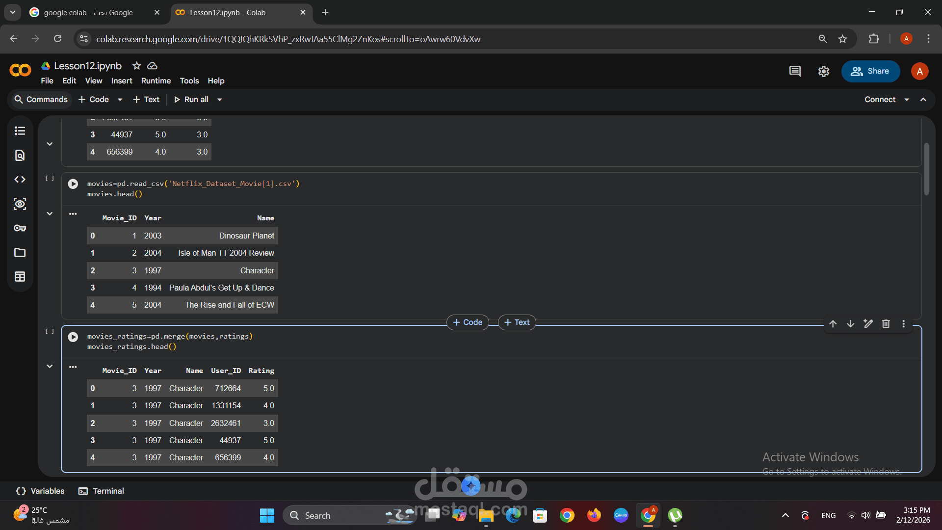Image resolution: width=942 pixels, height=530 pixels.
Task: Delete the selected cell with trash icon
Action: tap(886, 324)
